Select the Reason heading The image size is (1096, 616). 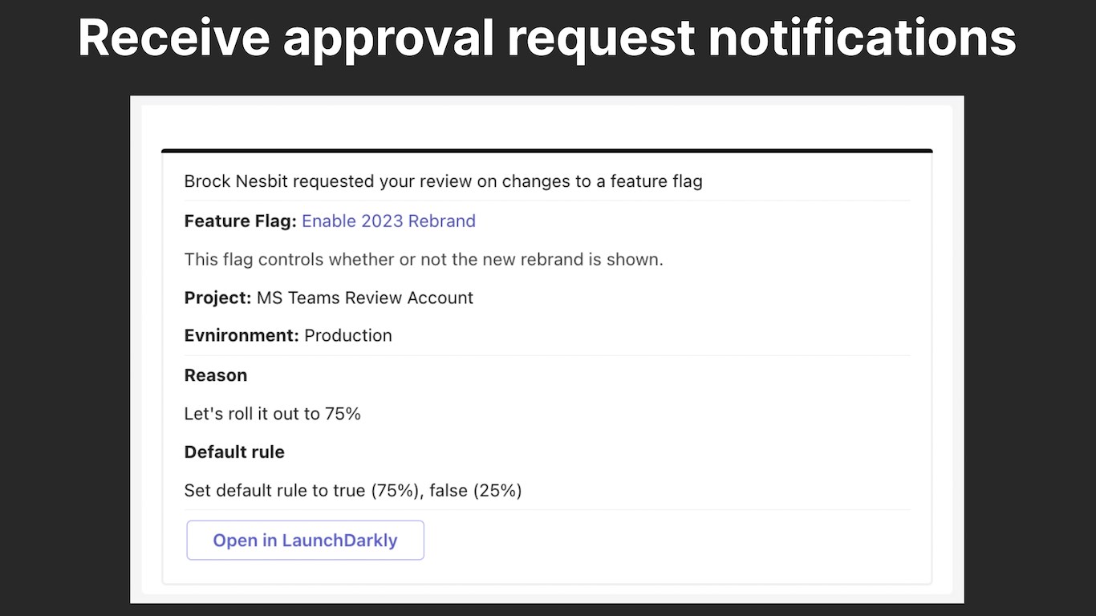tap(216, 375)
